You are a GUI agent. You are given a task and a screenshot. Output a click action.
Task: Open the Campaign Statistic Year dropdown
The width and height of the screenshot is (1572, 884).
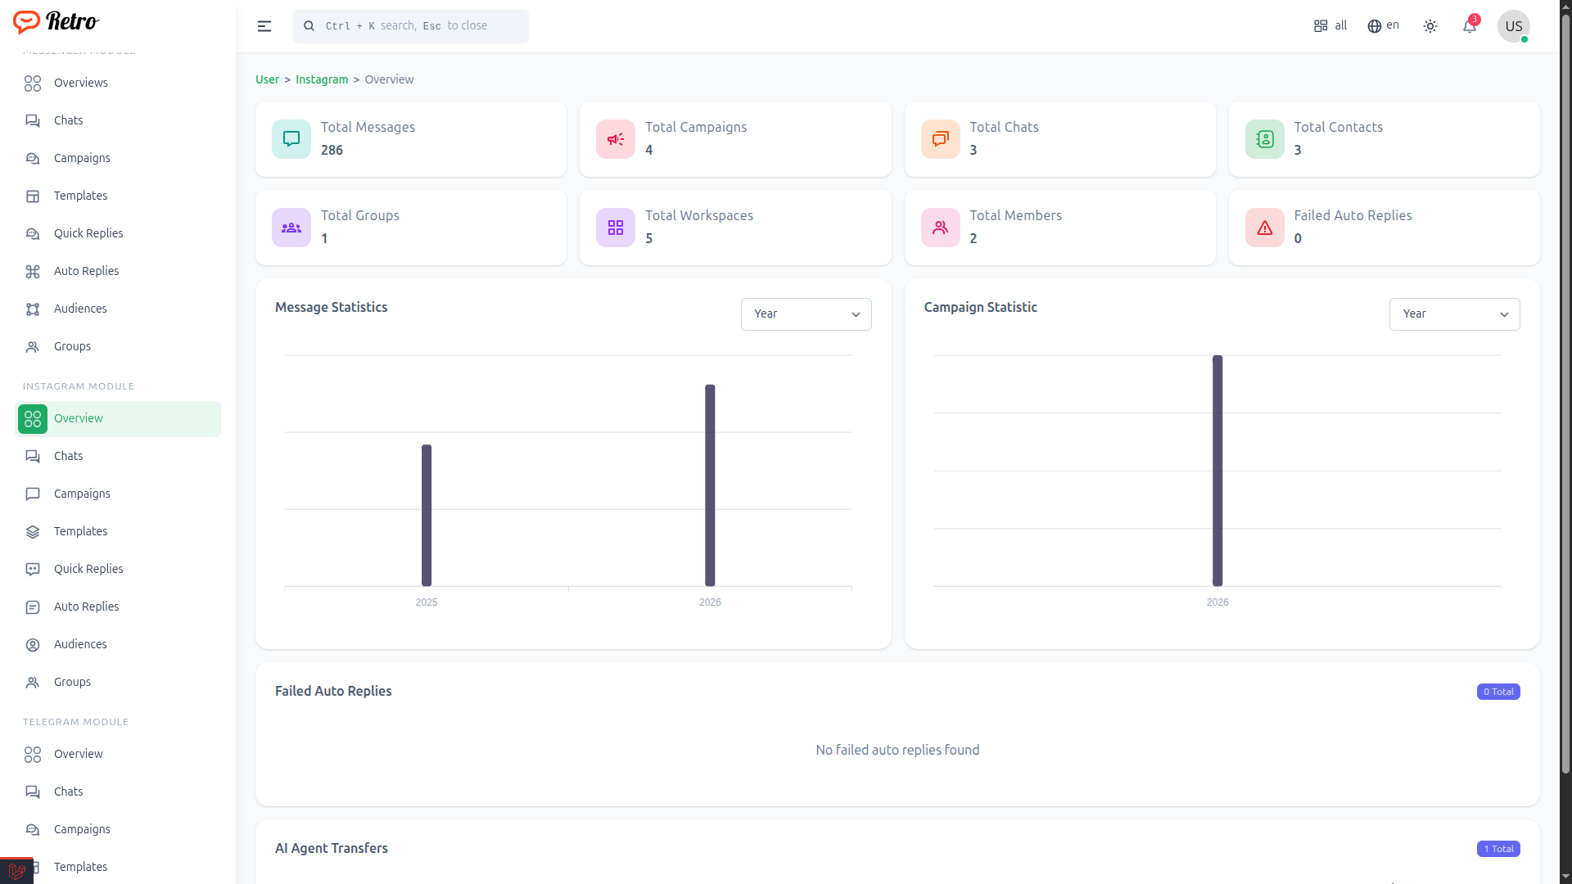click(x=1453, y=314)
